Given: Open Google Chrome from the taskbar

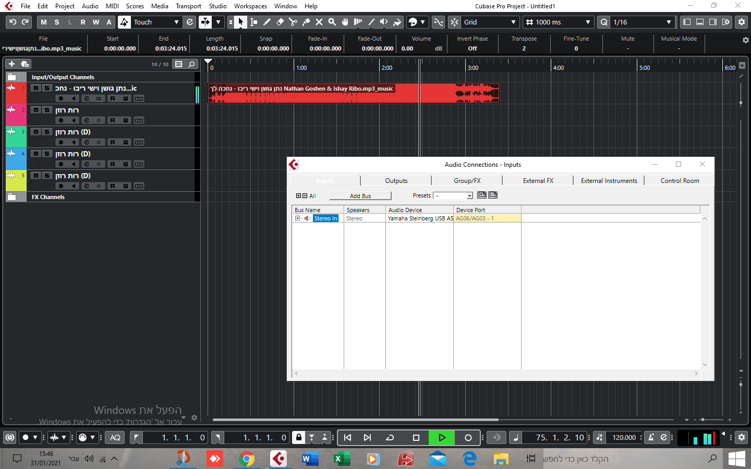Looking at the screenshot, I should click(247, 459).
